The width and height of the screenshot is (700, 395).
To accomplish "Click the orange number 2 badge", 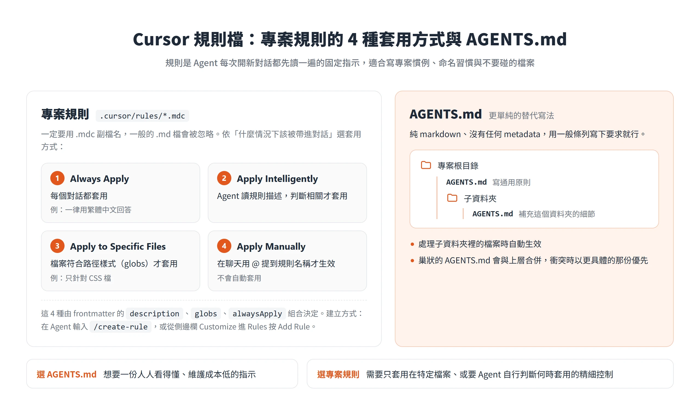I will tap(224, 178).
